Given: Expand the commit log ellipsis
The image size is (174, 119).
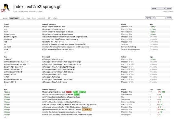Looking at the screenshot, I should pyautogui.click(x=5, y=117).
